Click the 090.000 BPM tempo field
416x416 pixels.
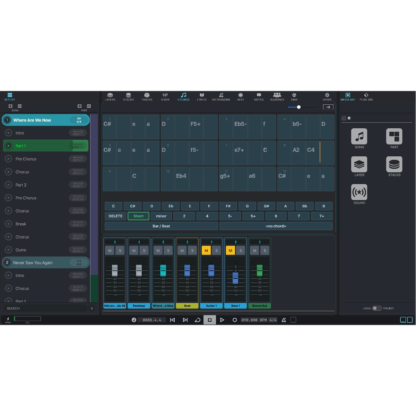coord(254,320)
